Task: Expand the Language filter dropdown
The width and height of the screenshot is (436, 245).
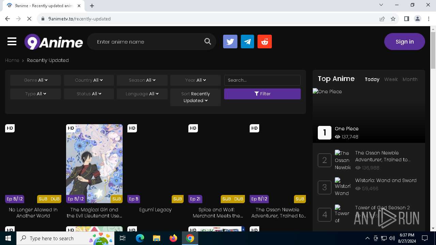Action: (142, 94)
